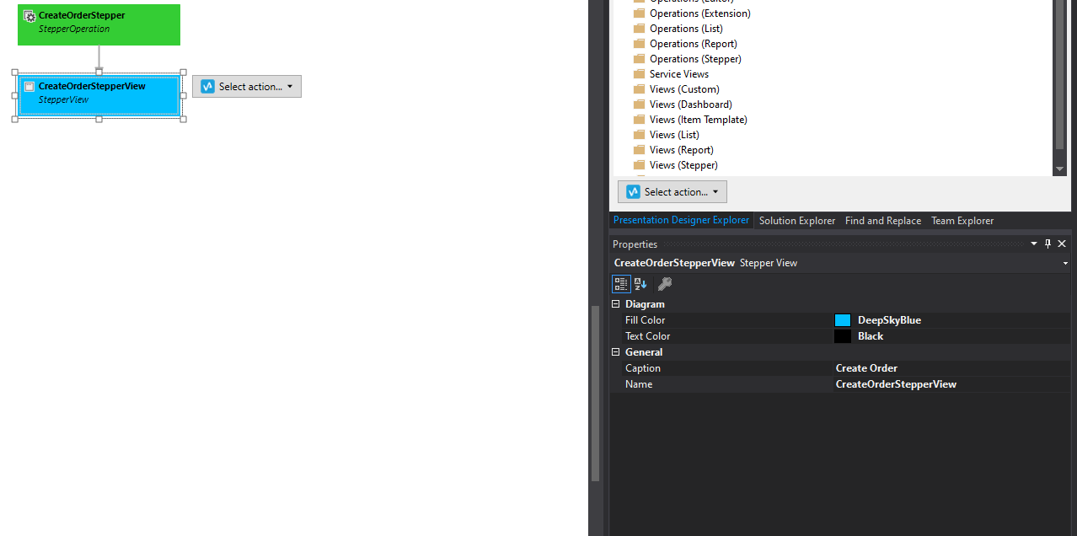This screenshot has width=1077, height=536.
Task: Click the window icon on the CreateOrderStepperView node
Action: point(29,87)
